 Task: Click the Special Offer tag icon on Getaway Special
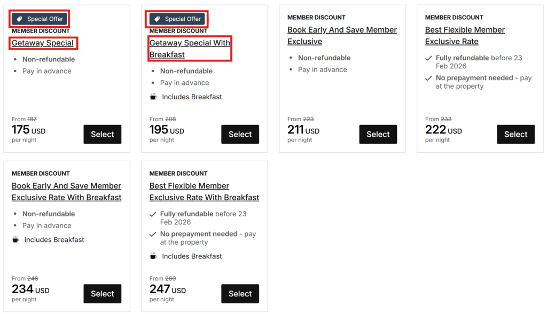point(20,19)
